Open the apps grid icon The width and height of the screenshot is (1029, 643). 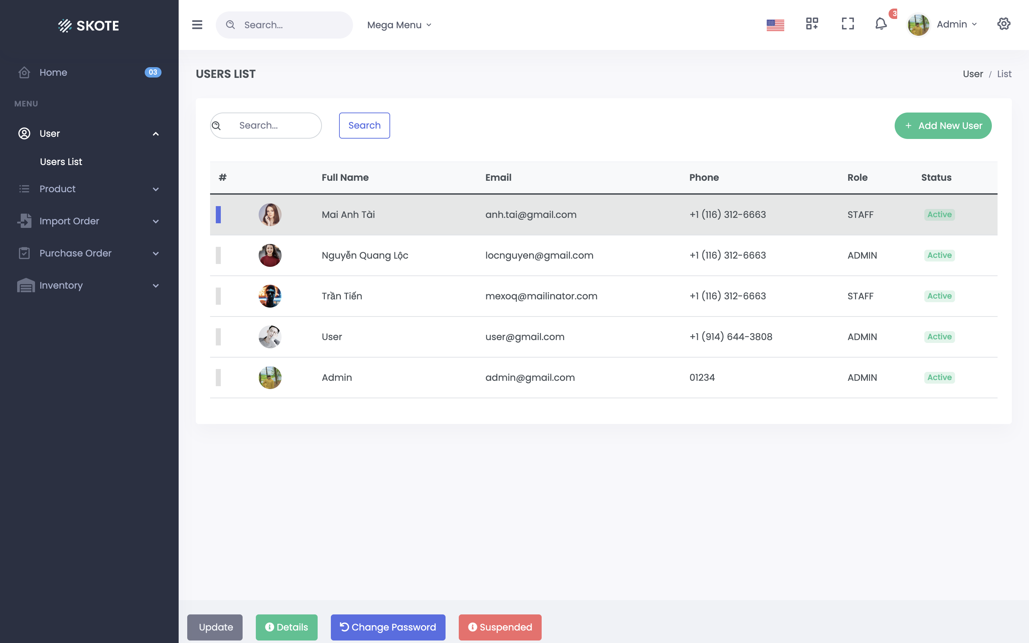812,24
